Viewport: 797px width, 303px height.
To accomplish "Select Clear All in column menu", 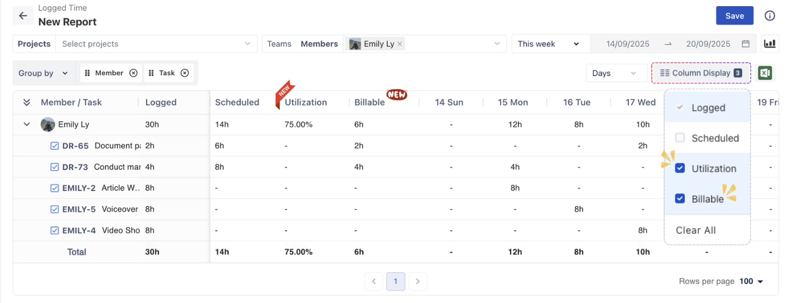I will point(696,230).
